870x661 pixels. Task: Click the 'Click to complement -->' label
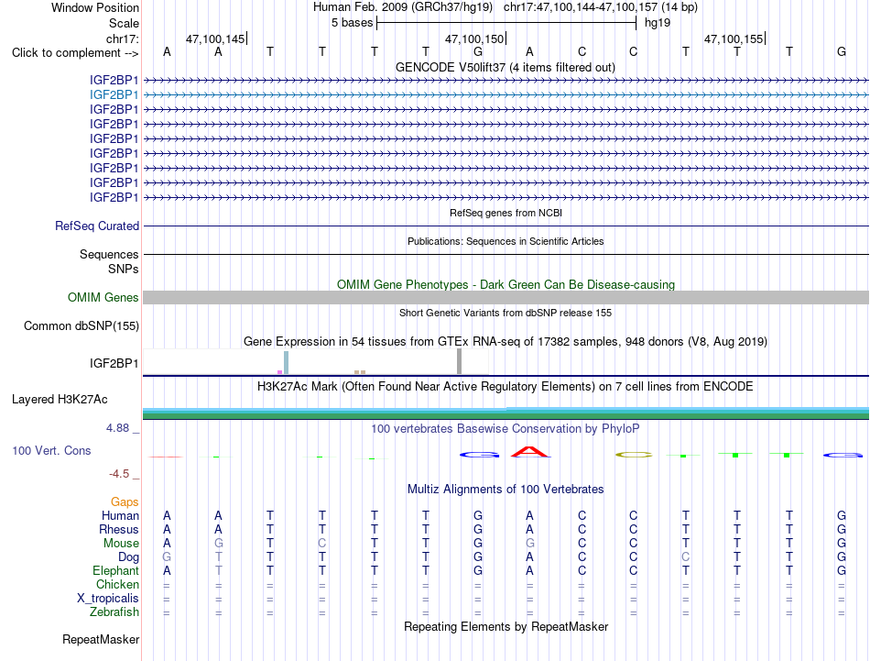[x=75, y=53]
